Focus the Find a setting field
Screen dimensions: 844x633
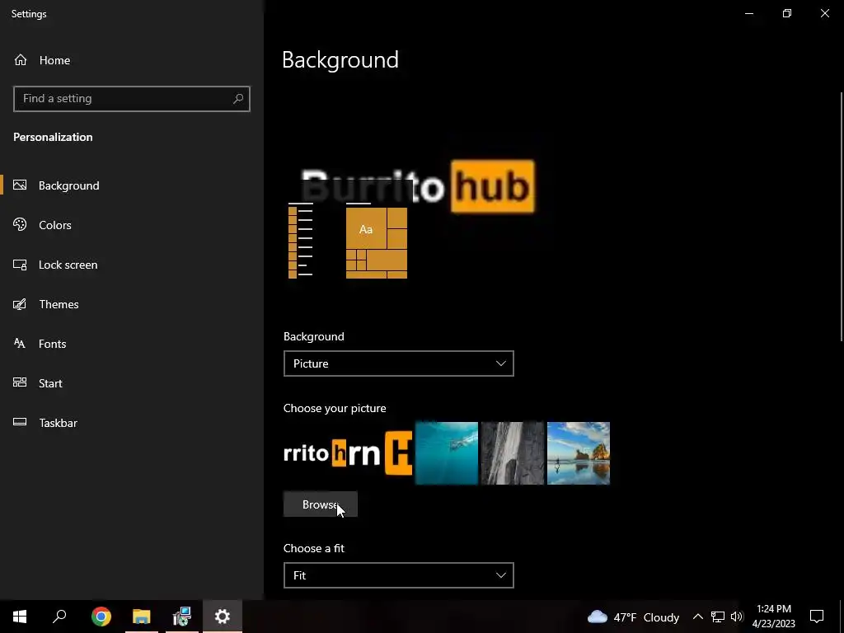pos(132,99)
